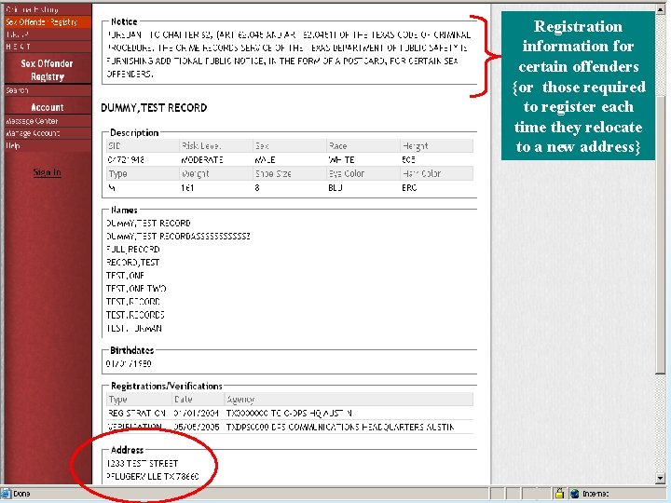
Task: Click the Eye Color value BLU
Action: pyautogui.click(x=335, y=188)
